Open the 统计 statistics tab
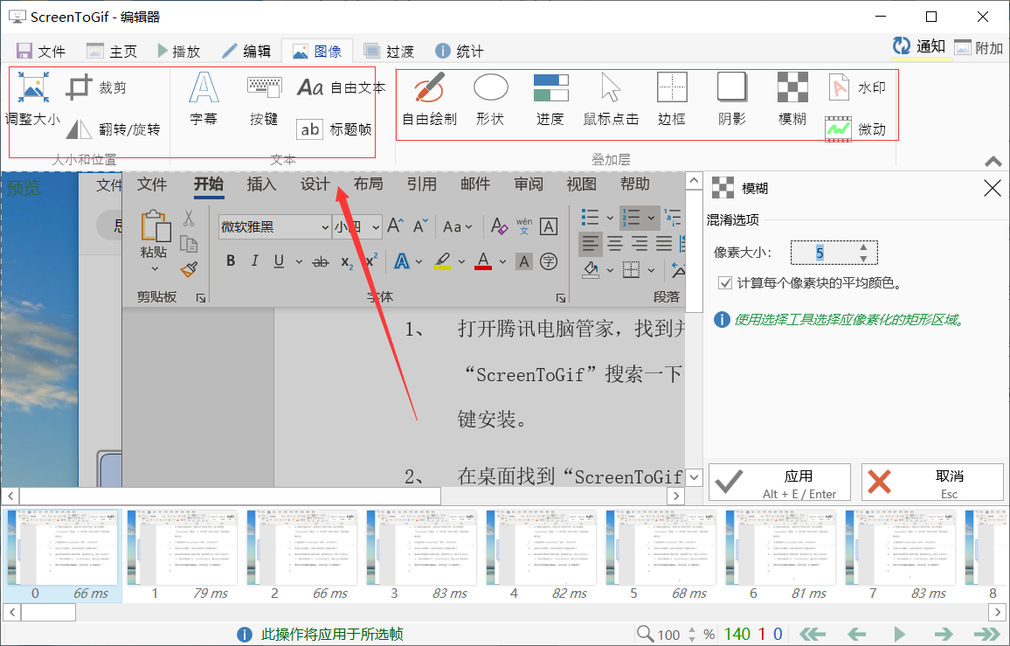Screen dimensions: 1010x646 tap(460, 51)
